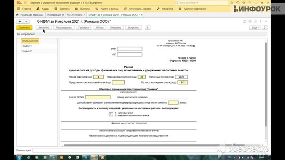285x160 pixels.
Task: Open the Настройка section
Action: tap(165, 9)
